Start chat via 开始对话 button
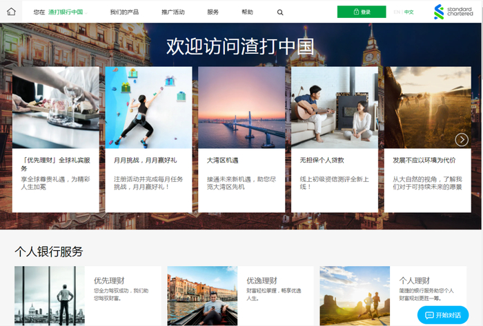Screen dimensions: 483x326 click(443, 315)
